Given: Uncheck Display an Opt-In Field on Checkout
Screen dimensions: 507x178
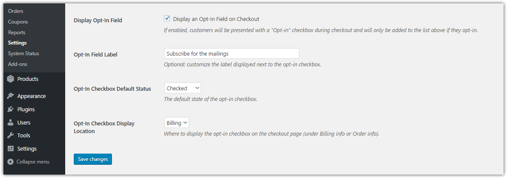Looking at the screenshot, I should click(167, 19).
